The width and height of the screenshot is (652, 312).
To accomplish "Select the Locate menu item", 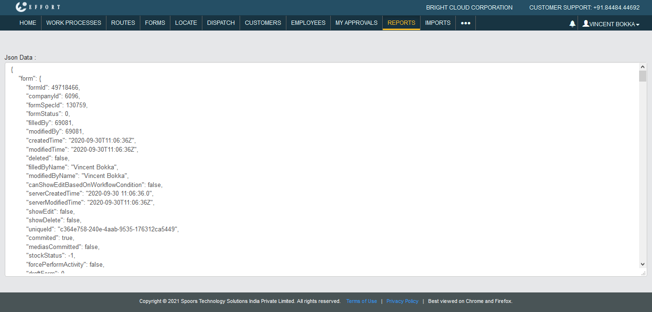I will [186, 23].
